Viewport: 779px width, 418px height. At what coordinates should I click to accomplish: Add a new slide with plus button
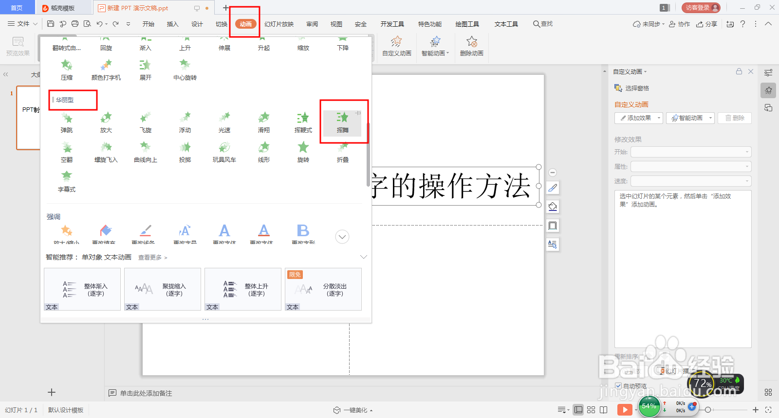[52, 392]
